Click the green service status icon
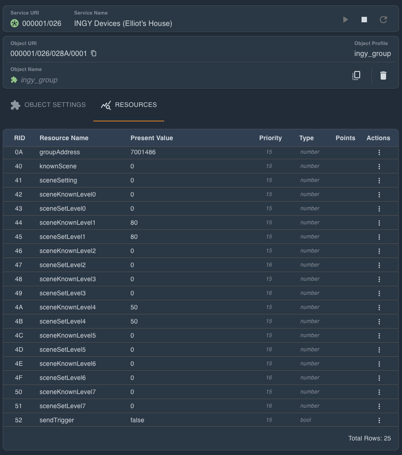 tap(15, 23)
